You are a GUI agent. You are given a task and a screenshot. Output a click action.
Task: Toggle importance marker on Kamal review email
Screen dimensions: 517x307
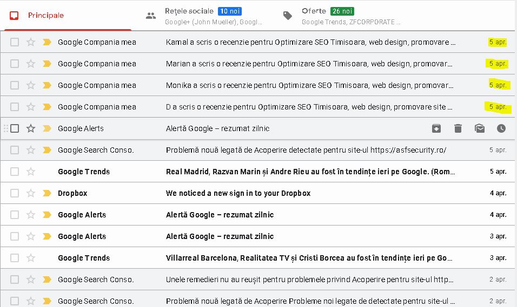47,42
